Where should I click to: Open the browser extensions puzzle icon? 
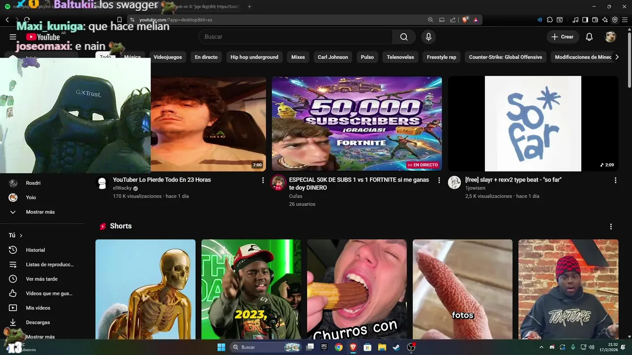pos(550,20)
